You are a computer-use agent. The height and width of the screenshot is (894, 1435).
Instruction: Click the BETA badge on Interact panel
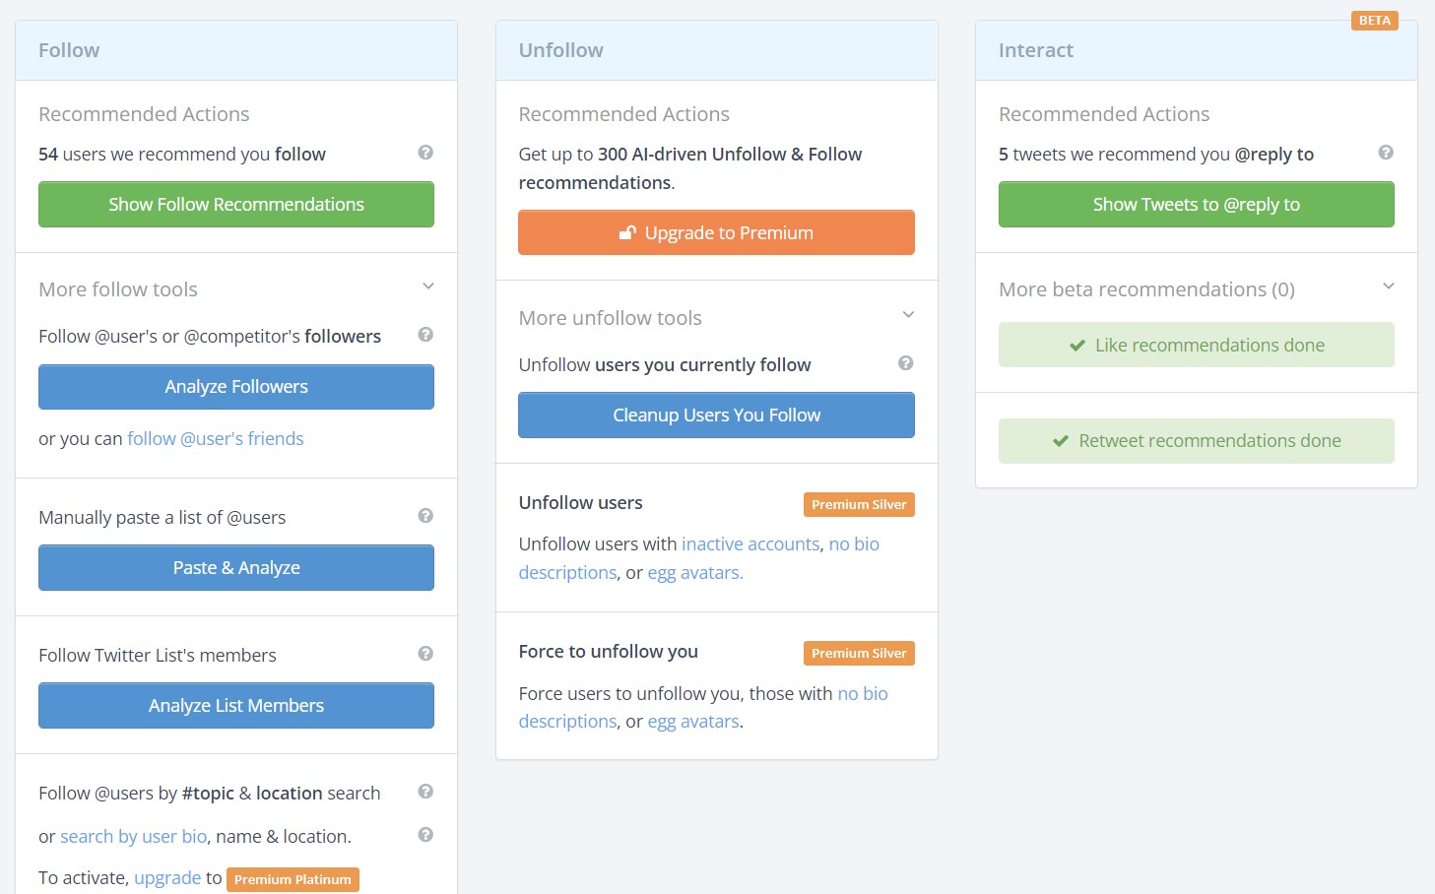pyautogui.click(x=1375, y=21)
